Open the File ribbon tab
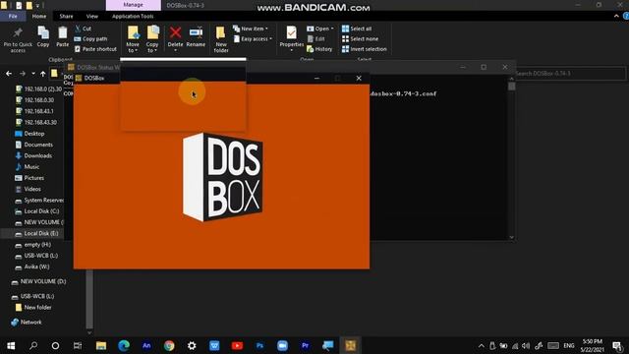The image size is (629, 354). [13, 16]
